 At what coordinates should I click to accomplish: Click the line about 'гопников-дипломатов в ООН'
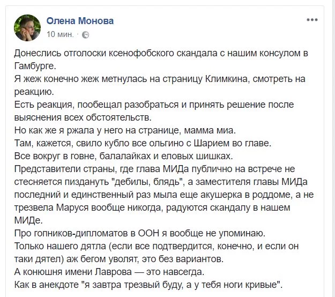(x=140, y=233)
